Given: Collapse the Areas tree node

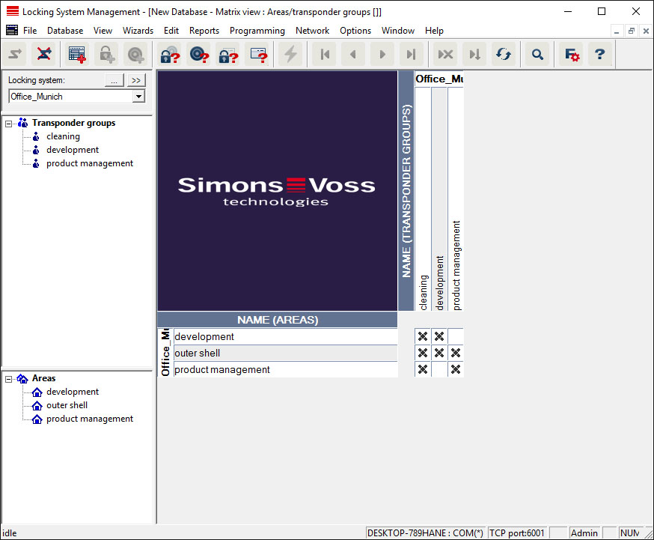Looking at the screenshot, I should (x=9, y=379).
